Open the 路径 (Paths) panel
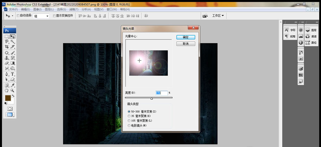The image size is (321, 147). pos(311,43)
